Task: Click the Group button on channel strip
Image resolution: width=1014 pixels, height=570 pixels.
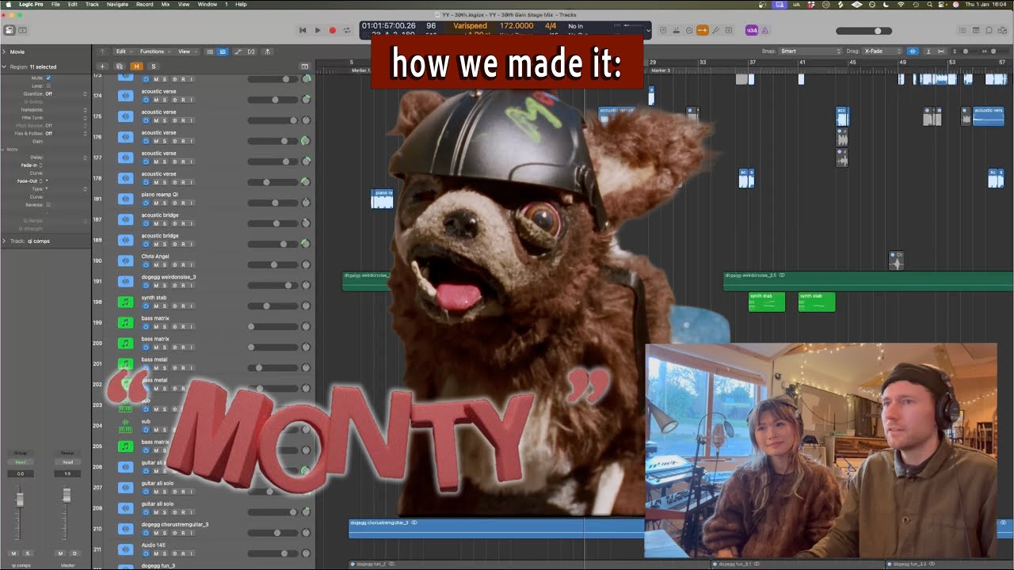Action: coord(20,453)
